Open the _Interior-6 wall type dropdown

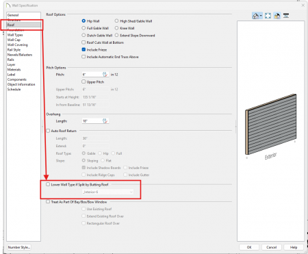click(x=107, y=192)
